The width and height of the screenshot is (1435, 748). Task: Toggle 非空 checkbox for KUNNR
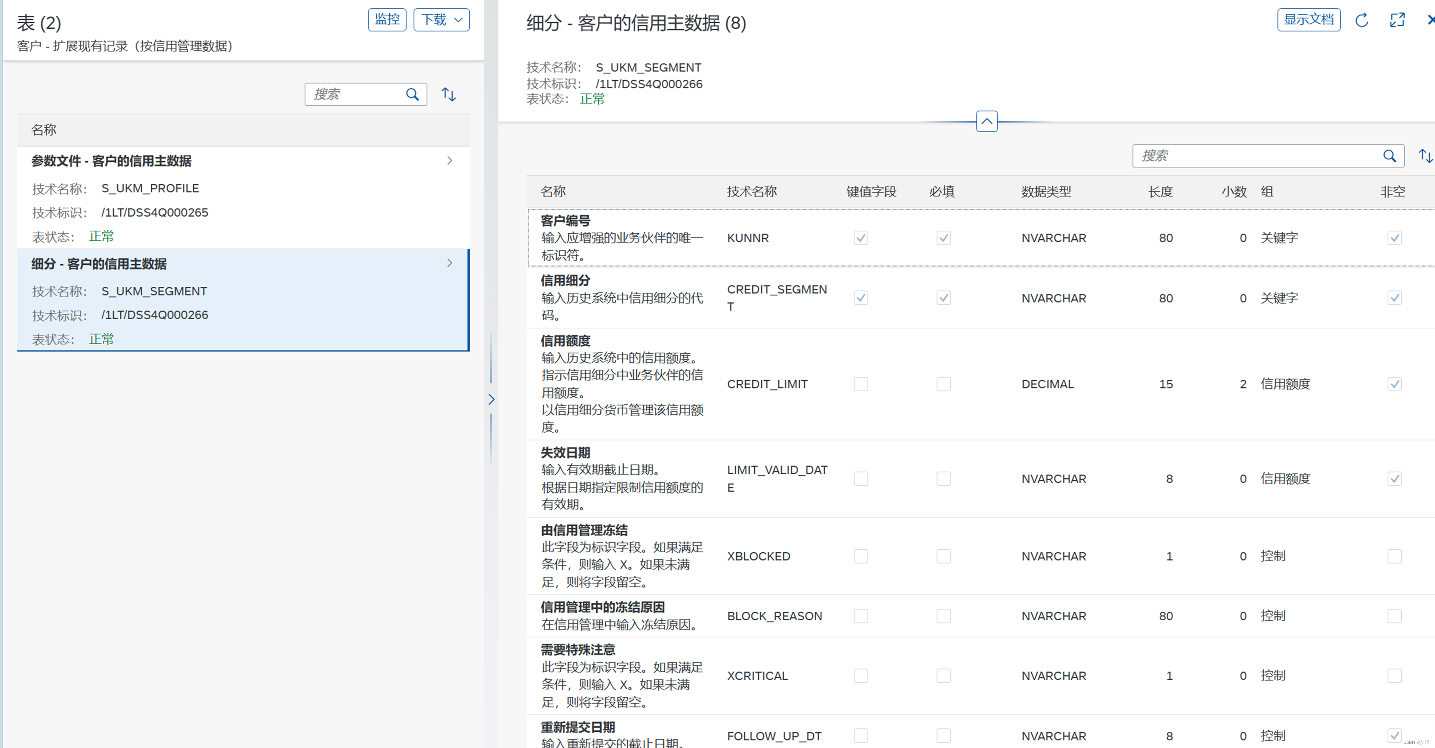[1394, 238]
